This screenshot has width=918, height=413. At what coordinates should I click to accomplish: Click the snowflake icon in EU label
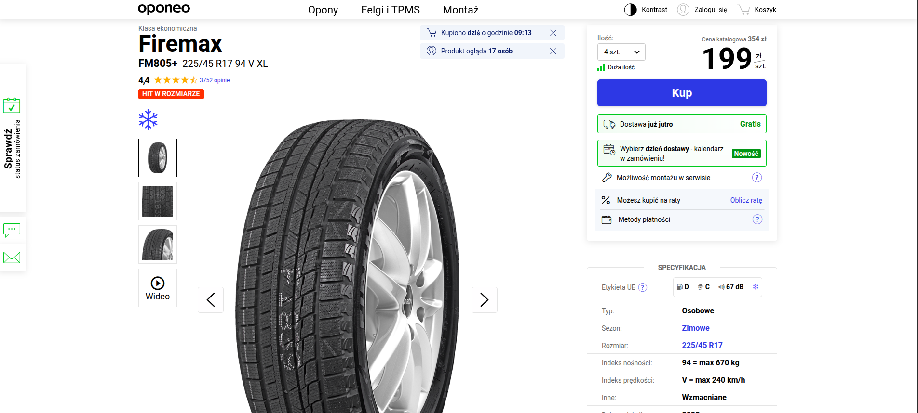coord(756,287)
